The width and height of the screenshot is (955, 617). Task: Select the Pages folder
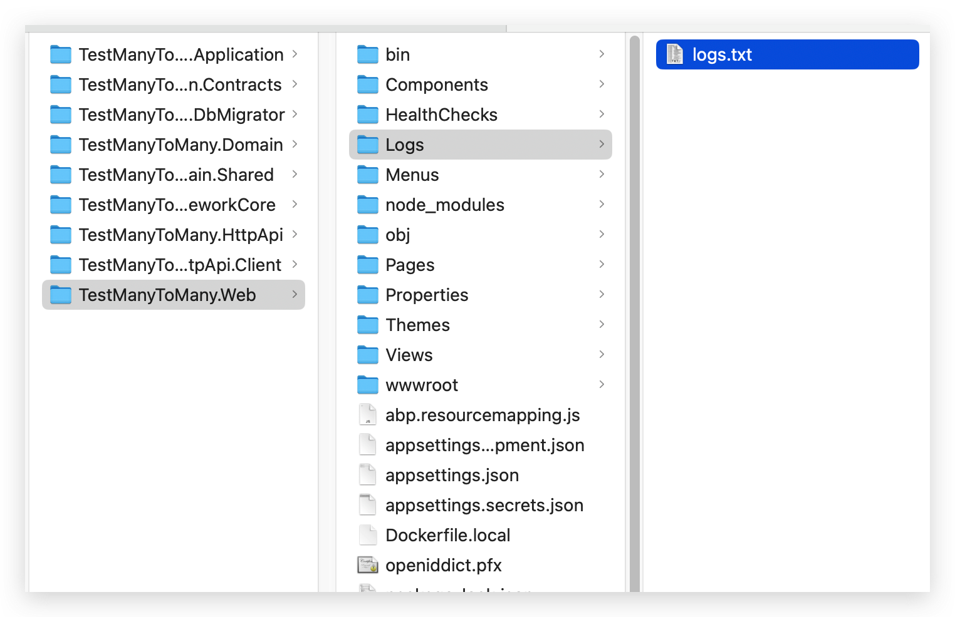[x=410, y=265]
